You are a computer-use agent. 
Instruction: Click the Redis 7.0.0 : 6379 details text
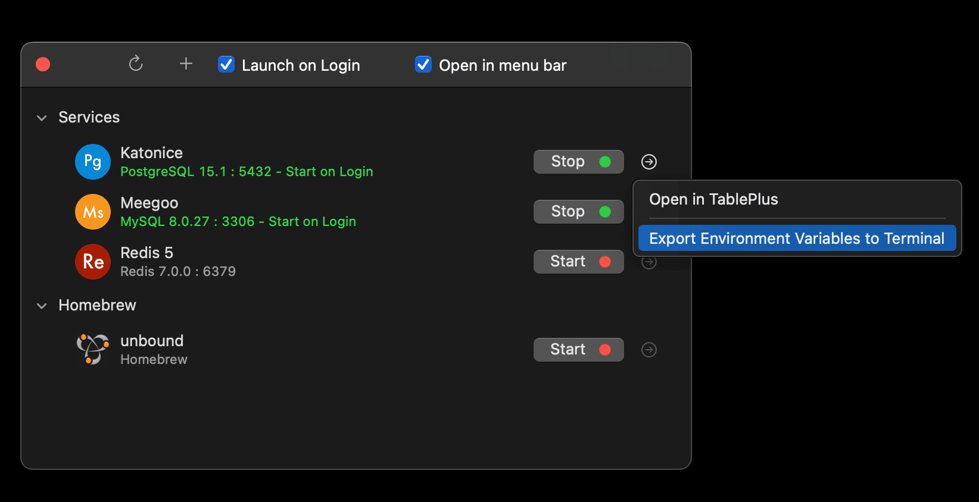tap(178, 272)
